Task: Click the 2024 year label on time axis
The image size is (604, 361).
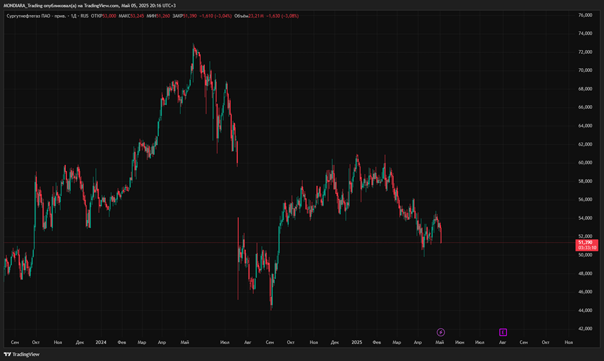Action: coord(101,342)
